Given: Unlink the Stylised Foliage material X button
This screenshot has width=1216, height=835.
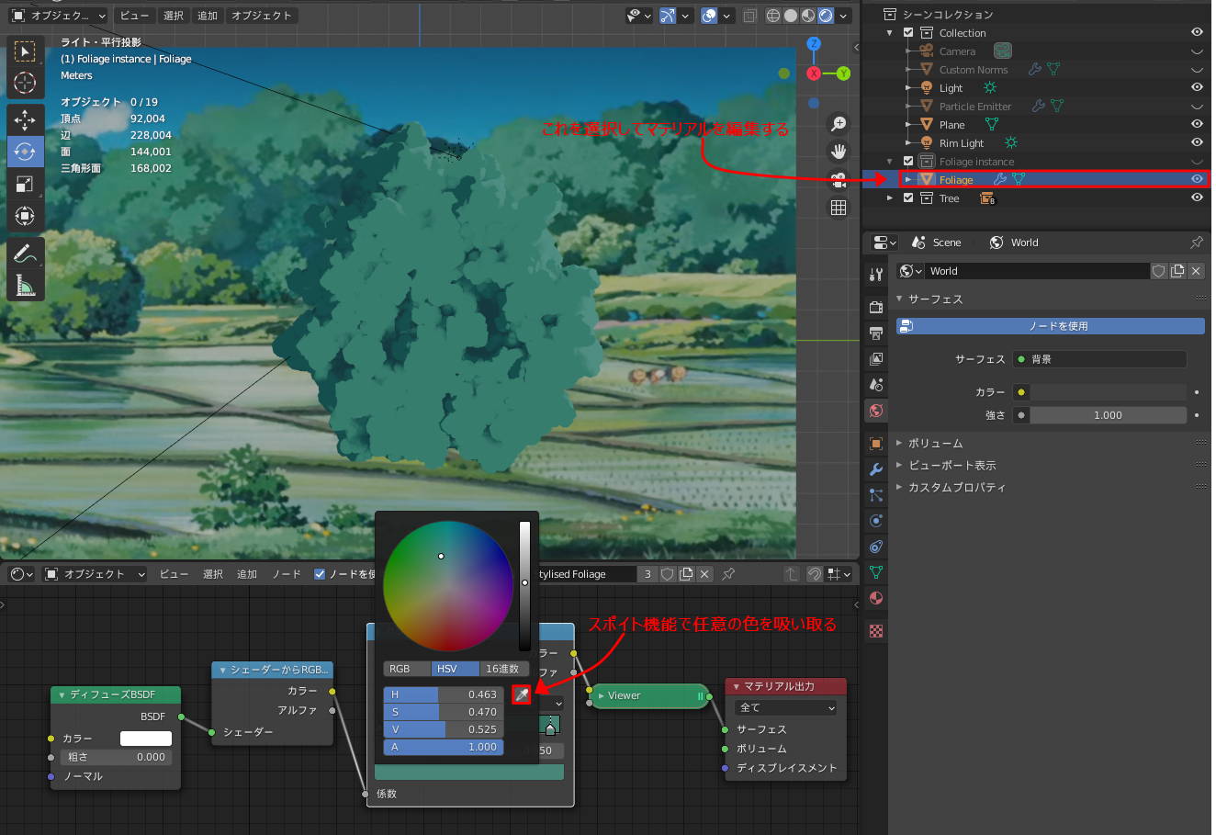Looking at the screenshot, I should 704,574.
